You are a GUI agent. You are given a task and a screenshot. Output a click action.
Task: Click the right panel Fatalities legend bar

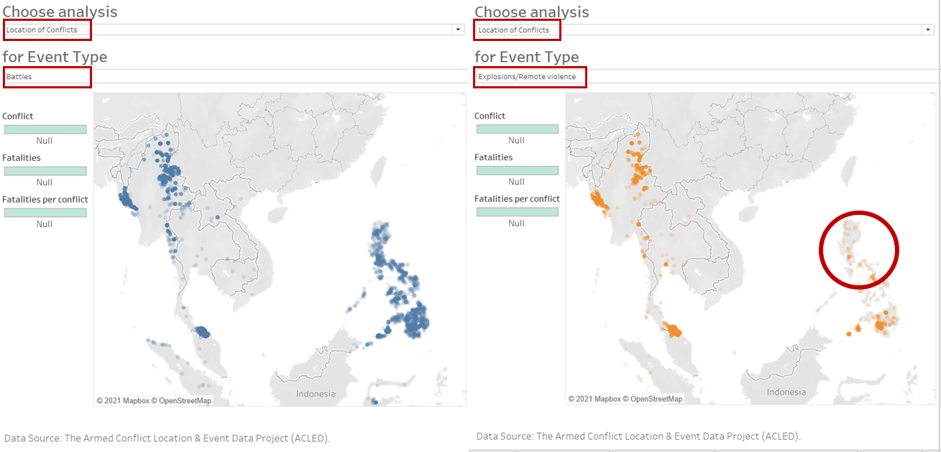point(517,170)
